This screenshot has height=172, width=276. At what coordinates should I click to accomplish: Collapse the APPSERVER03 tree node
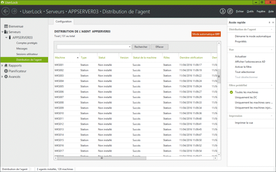click(x=6, y=37)
